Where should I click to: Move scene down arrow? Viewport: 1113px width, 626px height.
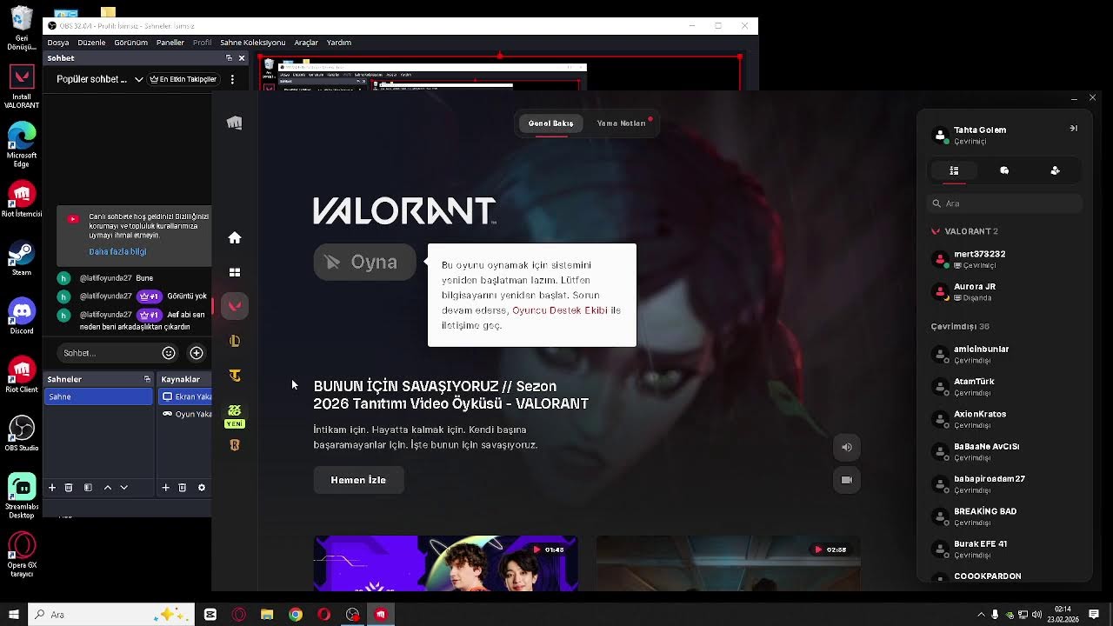click(x=124, y=488)
